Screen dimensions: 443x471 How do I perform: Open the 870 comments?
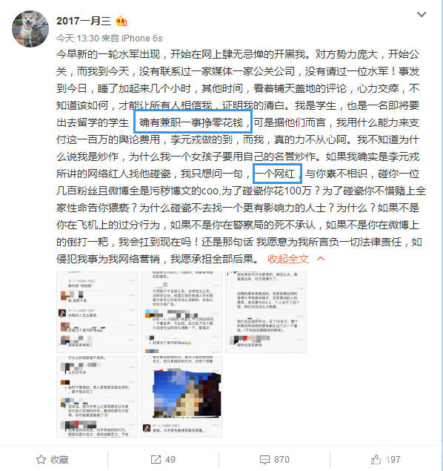[x=282, y=460]
